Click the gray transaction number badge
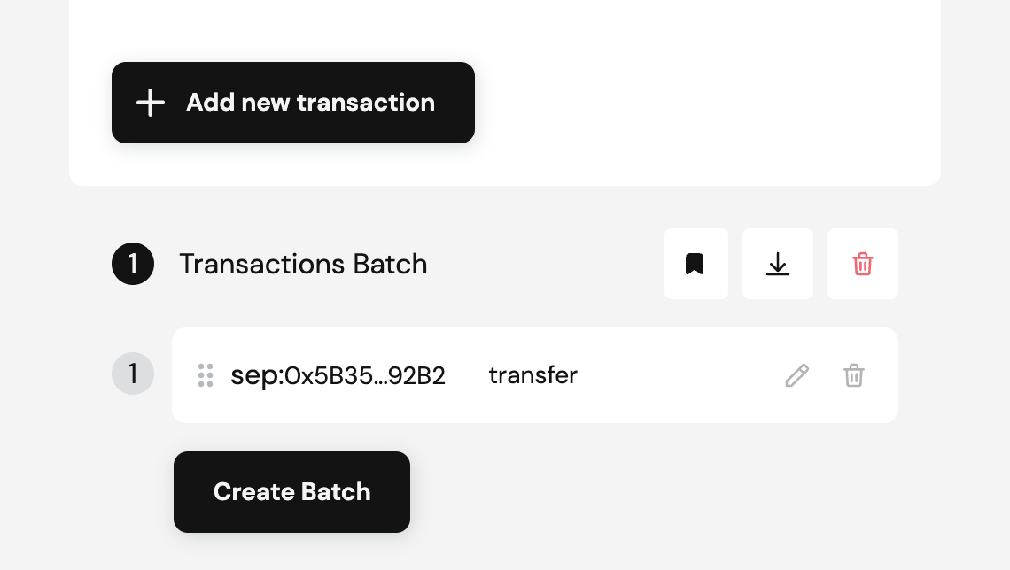The width and height of the screenshot is (1010, 570). [x=133, y=374]
